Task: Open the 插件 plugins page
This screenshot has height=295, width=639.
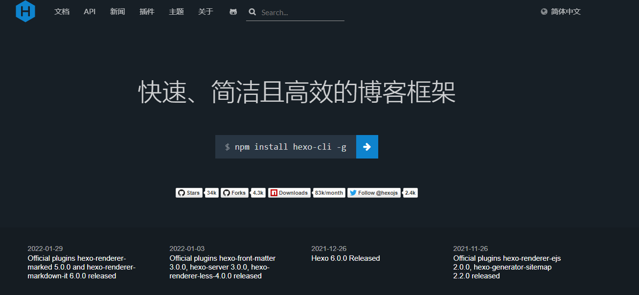Action: pyautogui.click(x=147, y=12)
